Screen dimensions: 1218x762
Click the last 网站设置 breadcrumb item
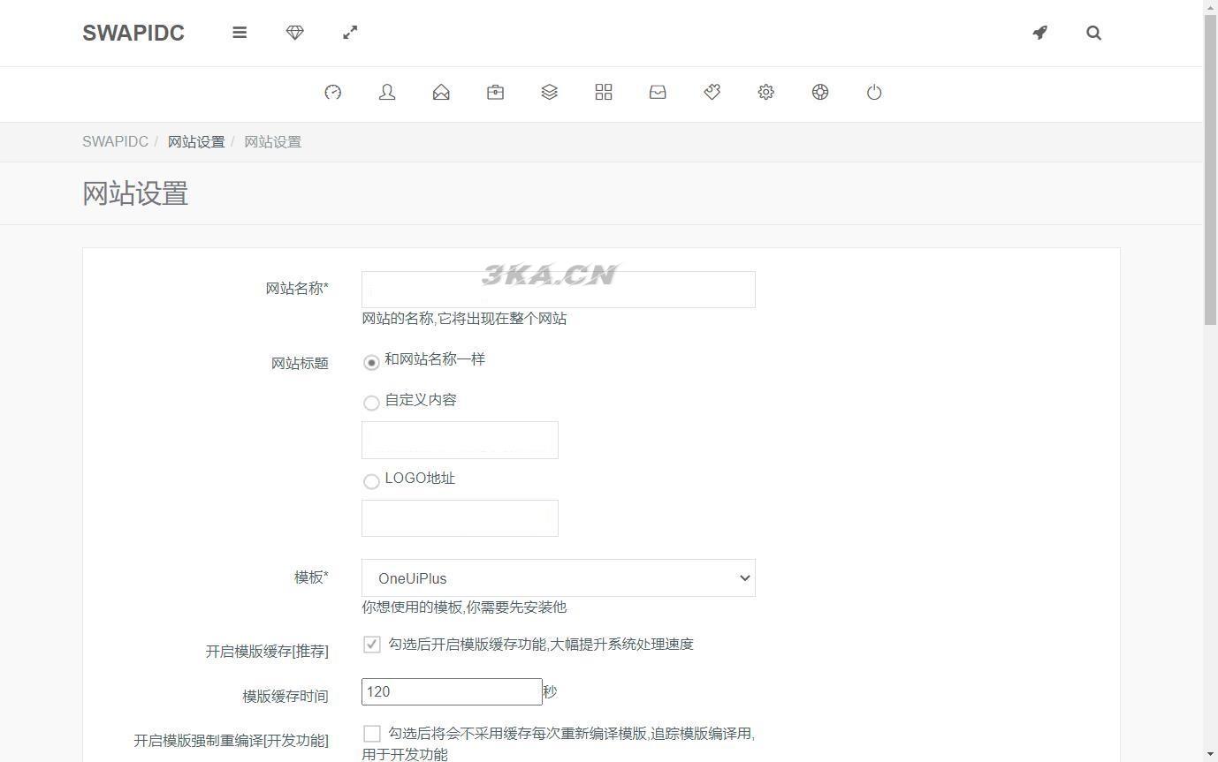tap(273, 142)
